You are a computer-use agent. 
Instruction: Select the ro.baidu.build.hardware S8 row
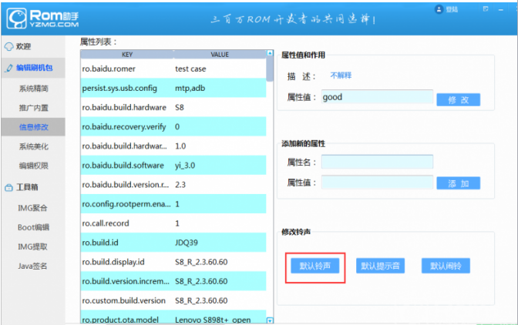click(x=173, y=107)
